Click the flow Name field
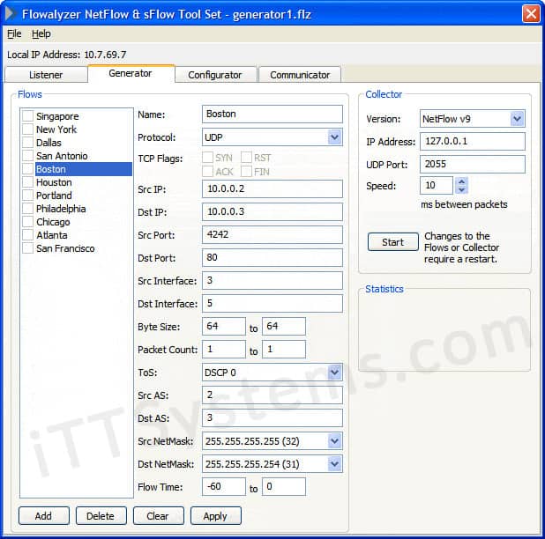 click(272, 114)
